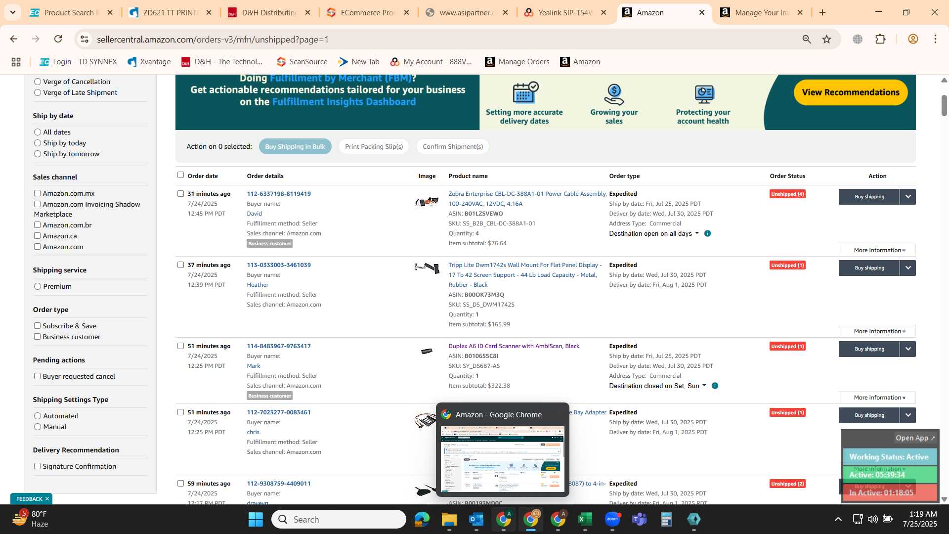
Task: Switch to the Product Search tab
Action: click(x=71, y=13)
